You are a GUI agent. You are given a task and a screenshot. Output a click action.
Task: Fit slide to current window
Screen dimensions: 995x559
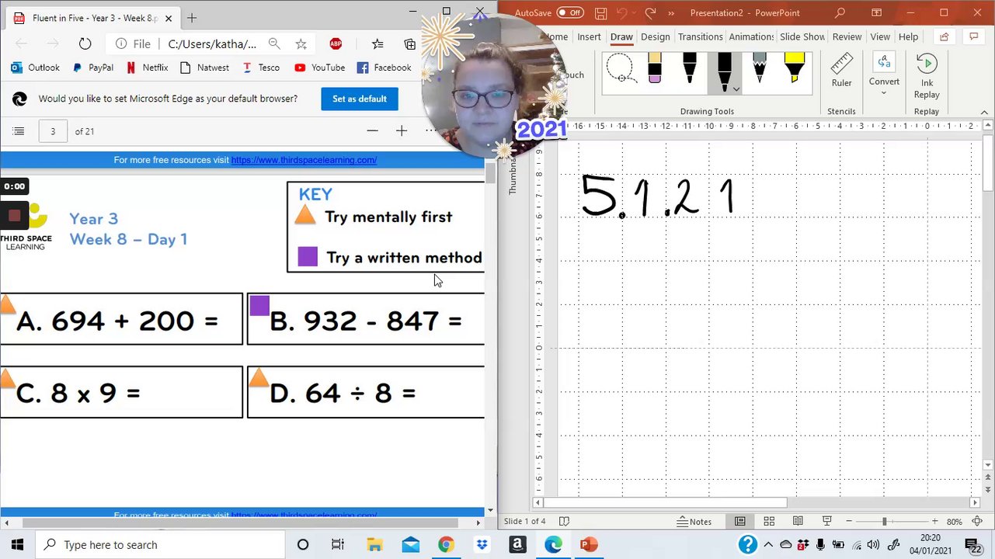pyautogui.click(x=978, y=522)
